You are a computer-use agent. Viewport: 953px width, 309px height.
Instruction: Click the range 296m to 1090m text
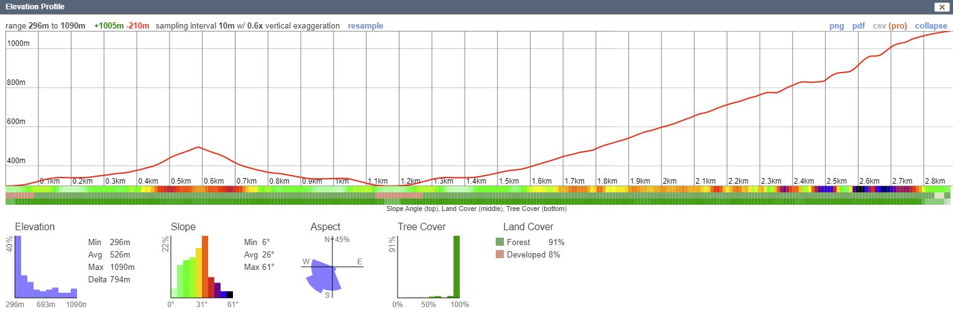click(45, 26)
